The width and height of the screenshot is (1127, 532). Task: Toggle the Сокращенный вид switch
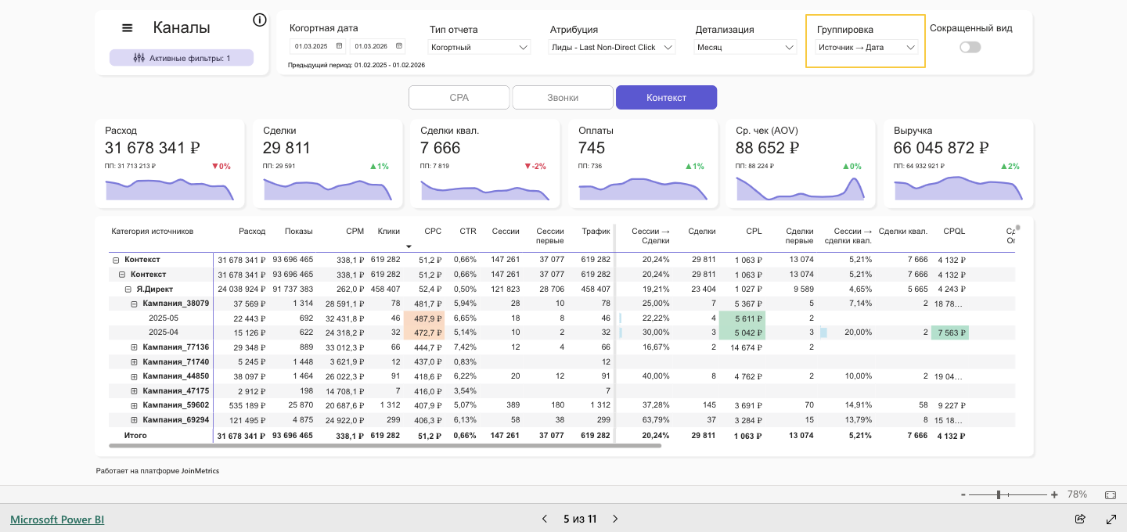pyautogui.click(x=970, y=47)
